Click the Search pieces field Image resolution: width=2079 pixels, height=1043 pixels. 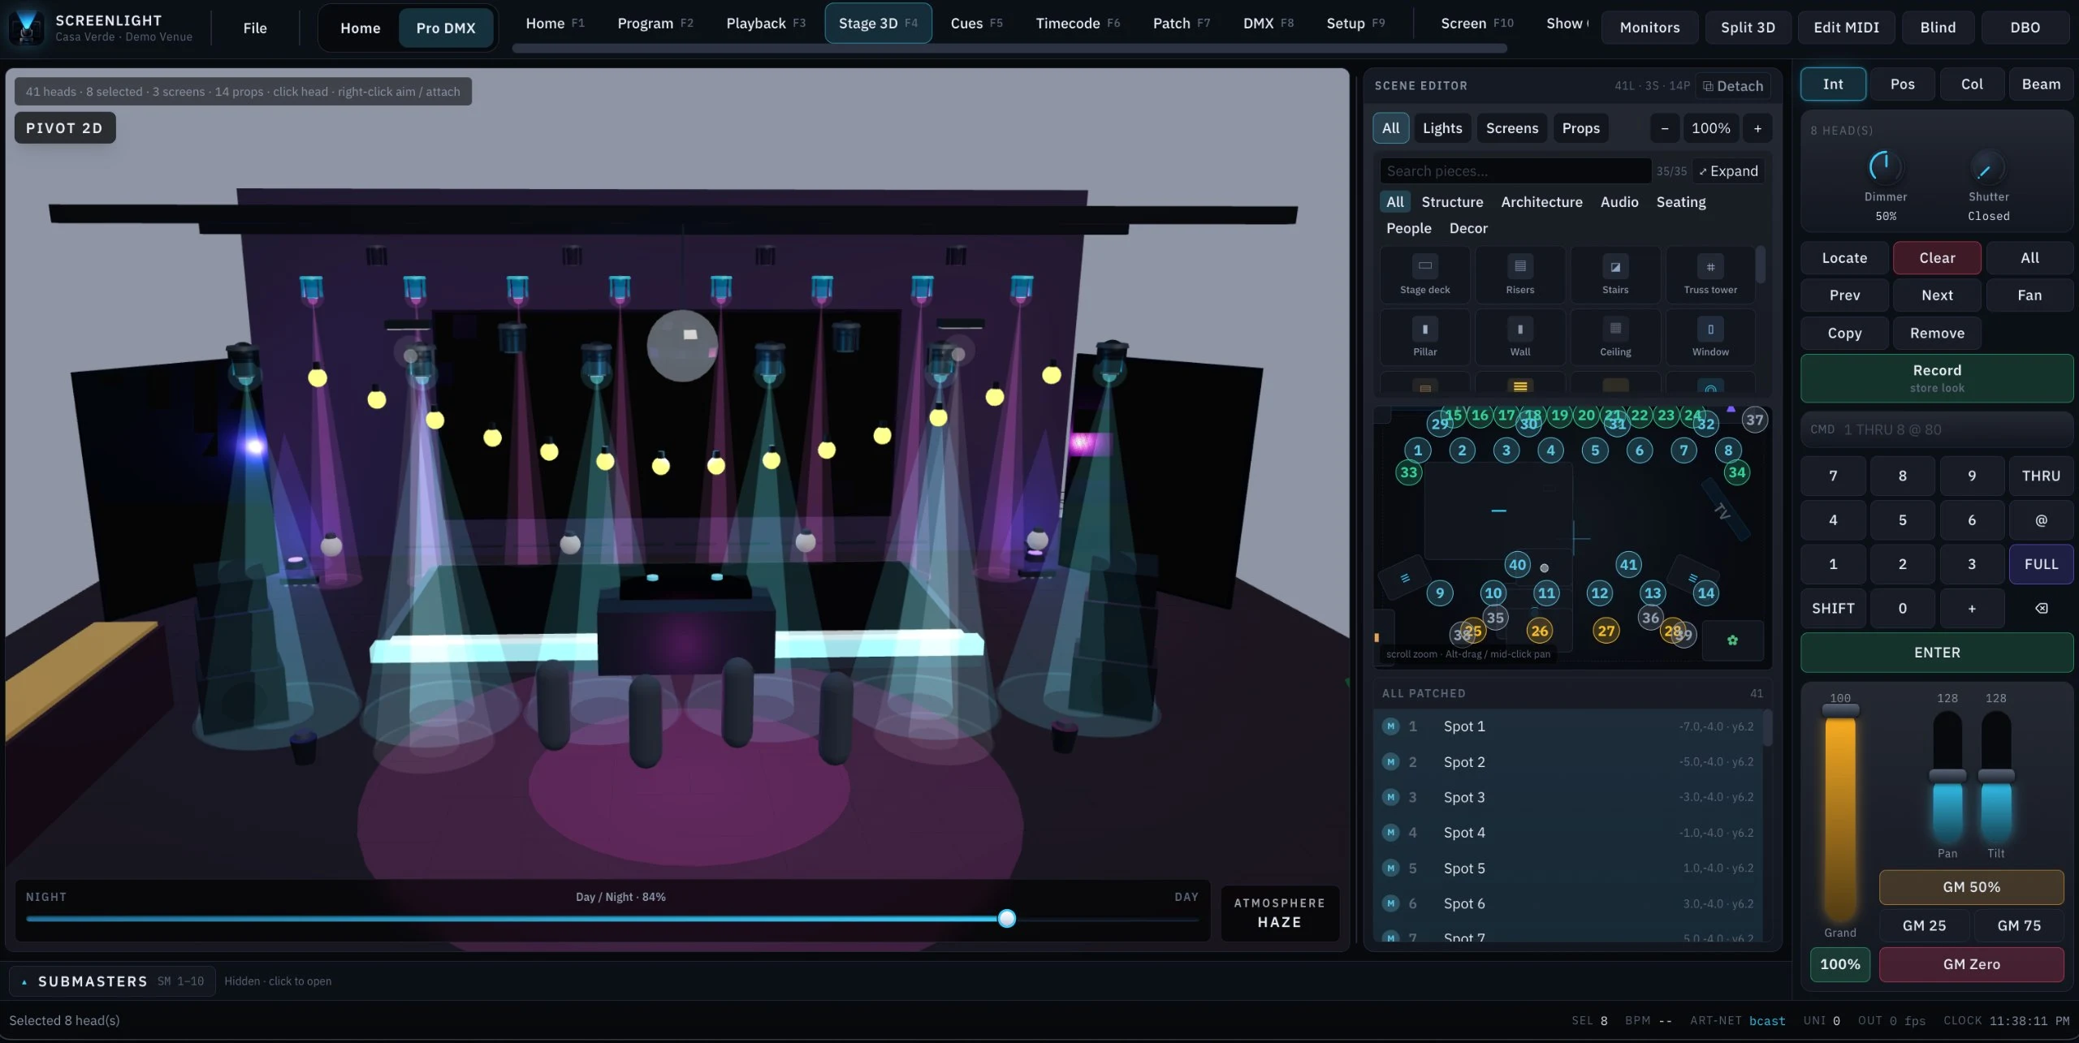coord(1515,171)
